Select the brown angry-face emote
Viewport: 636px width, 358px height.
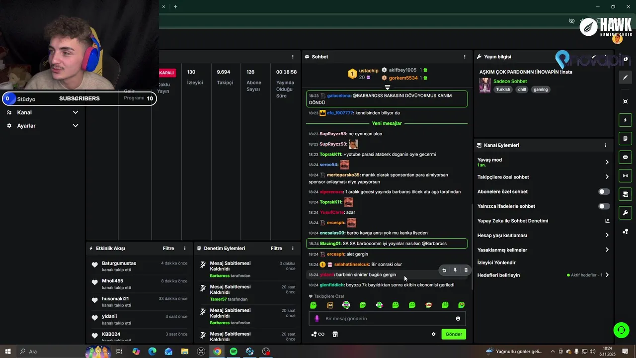330,305
